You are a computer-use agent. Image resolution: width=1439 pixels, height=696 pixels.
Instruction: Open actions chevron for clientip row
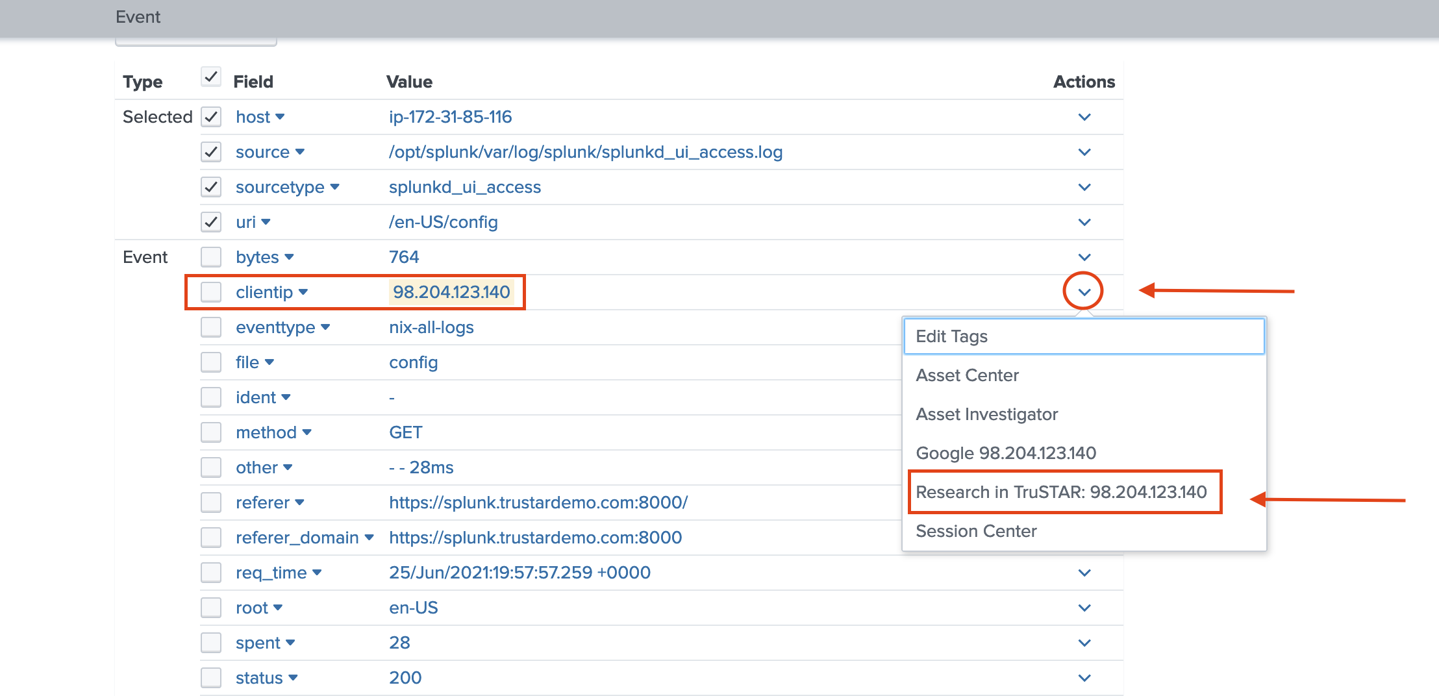1084,293
